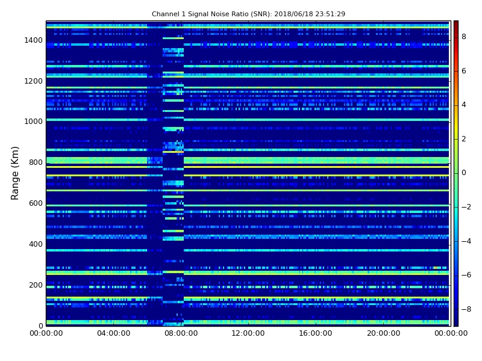Click the colorbar value 0 label
482x361 pixels.
pyautogui.click(x=464, y=173)
